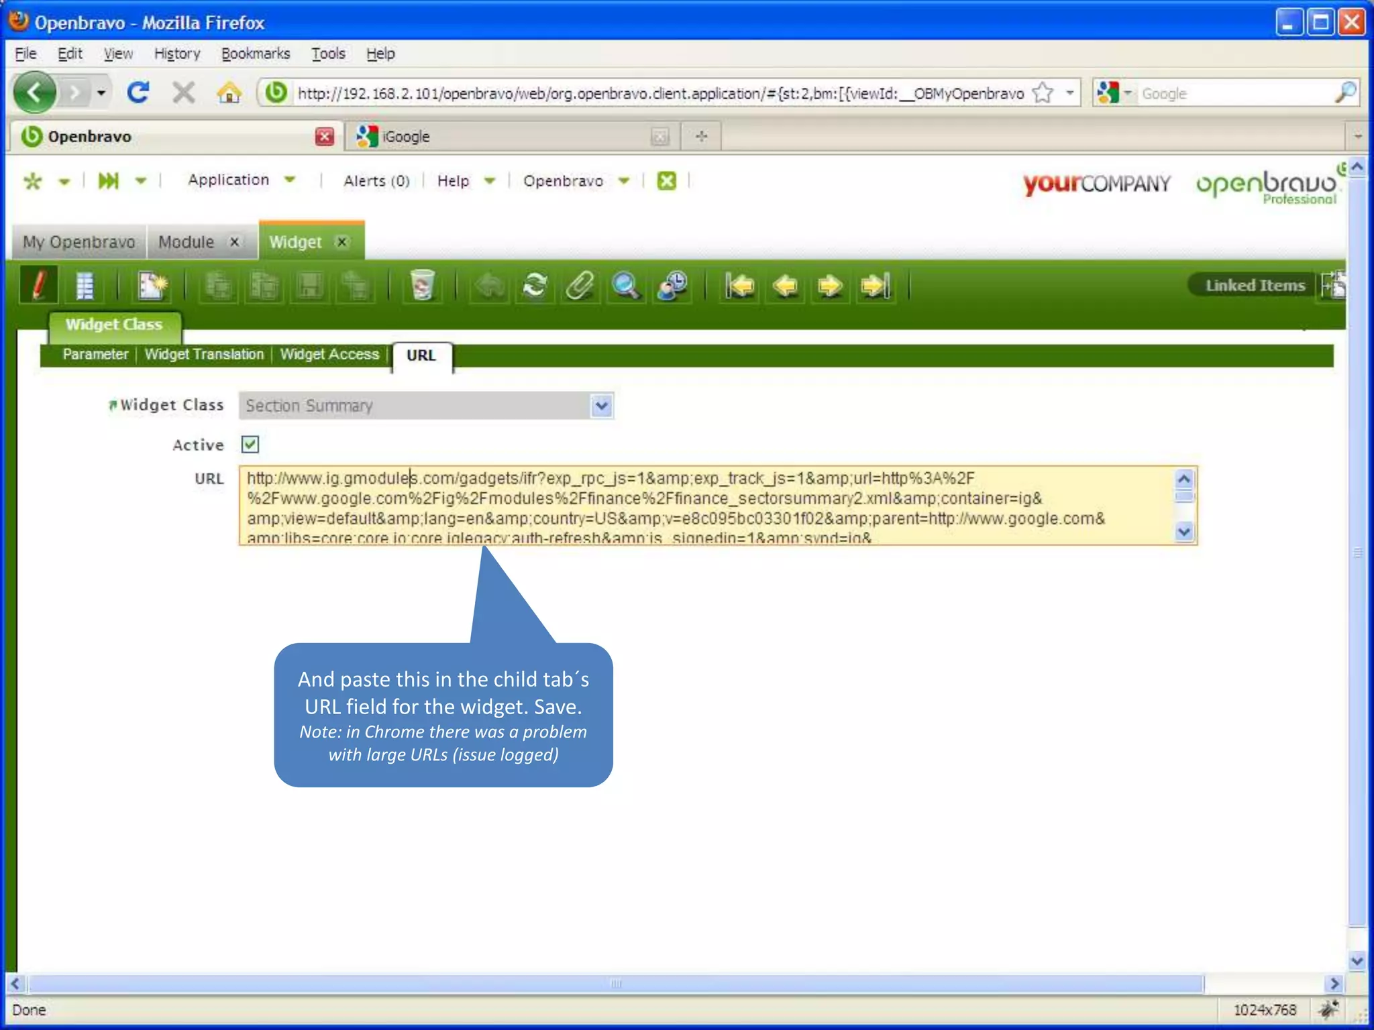Click the Widget Class parent tab
Viewport: 1374px width, 1030px height.
(x=114, y=325)
